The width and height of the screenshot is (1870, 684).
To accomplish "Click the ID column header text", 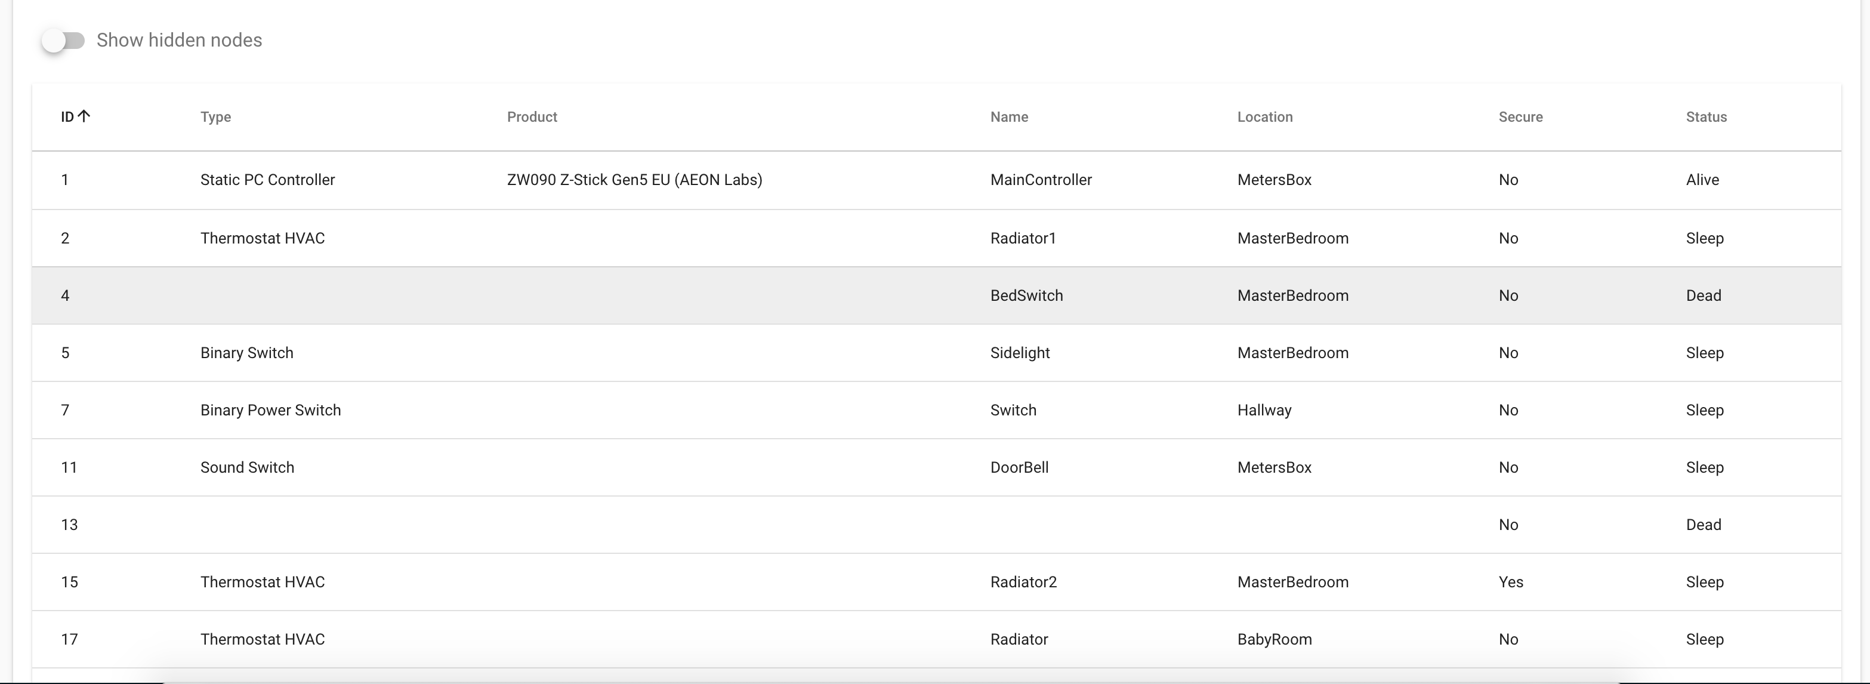I will pos(67,117).
